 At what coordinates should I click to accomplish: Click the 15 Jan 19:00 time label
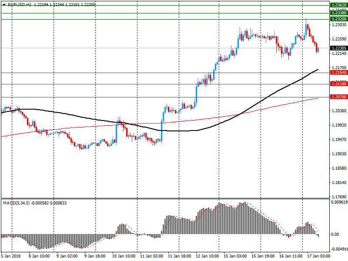[263, 256]
